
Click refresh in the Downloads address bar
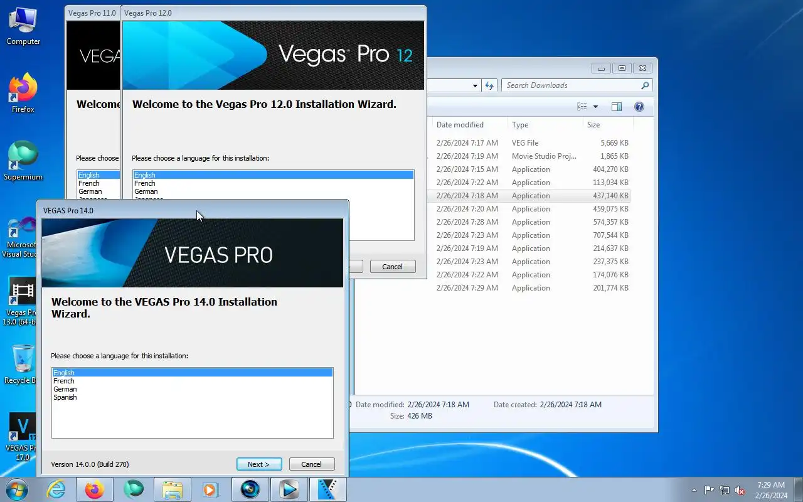[x=489, y=85]
